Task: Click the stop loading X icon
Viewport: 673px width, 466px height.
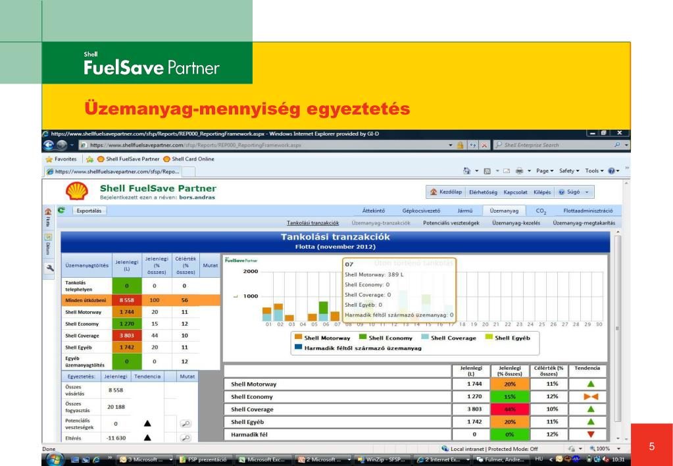Action: (x=484, y=145)
